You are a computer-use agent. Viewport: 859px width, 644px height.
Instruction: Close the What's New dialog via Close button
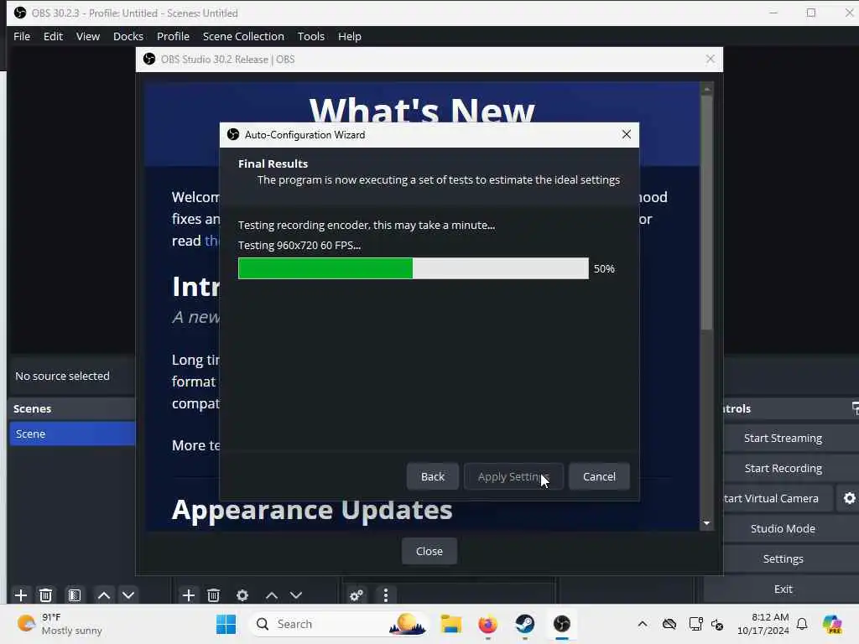pos(429,551)
